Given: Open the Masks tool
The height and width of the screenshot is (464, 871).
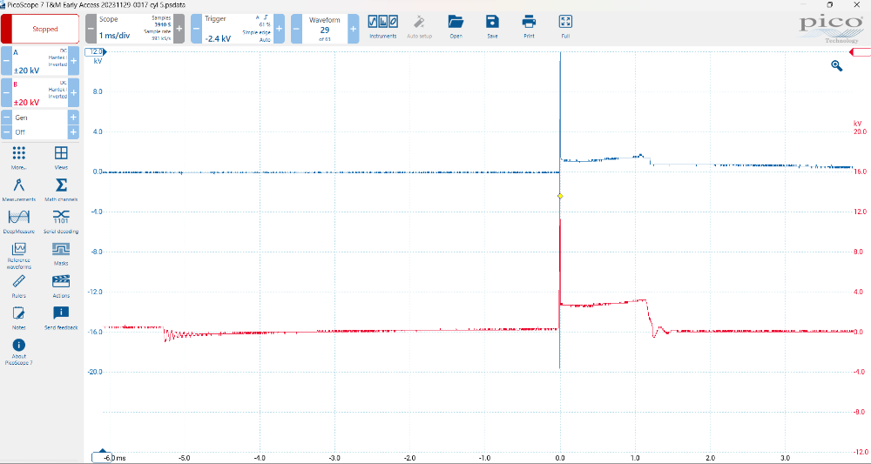Looking at the screenshot, I should pos(61,252).
